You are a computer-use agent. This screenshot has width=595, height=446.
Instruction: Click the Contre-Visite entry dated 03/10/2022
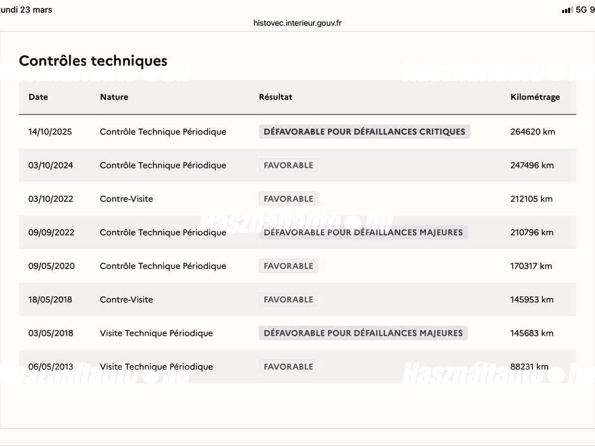[x=126, y=199]
